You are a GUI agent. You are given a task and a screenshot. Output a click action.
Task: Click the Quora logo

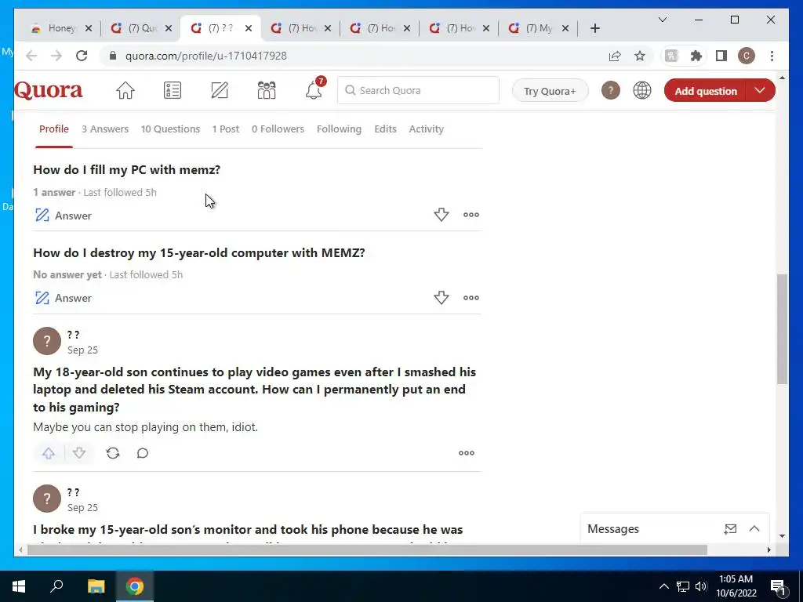(48, 91)
